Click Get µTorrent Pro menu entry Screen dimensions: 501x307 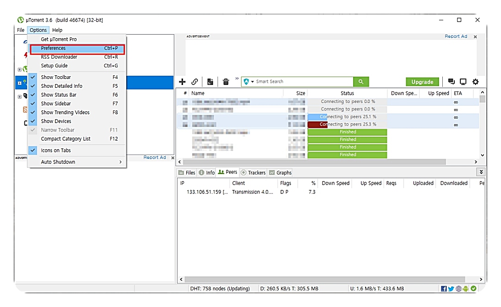77,39
